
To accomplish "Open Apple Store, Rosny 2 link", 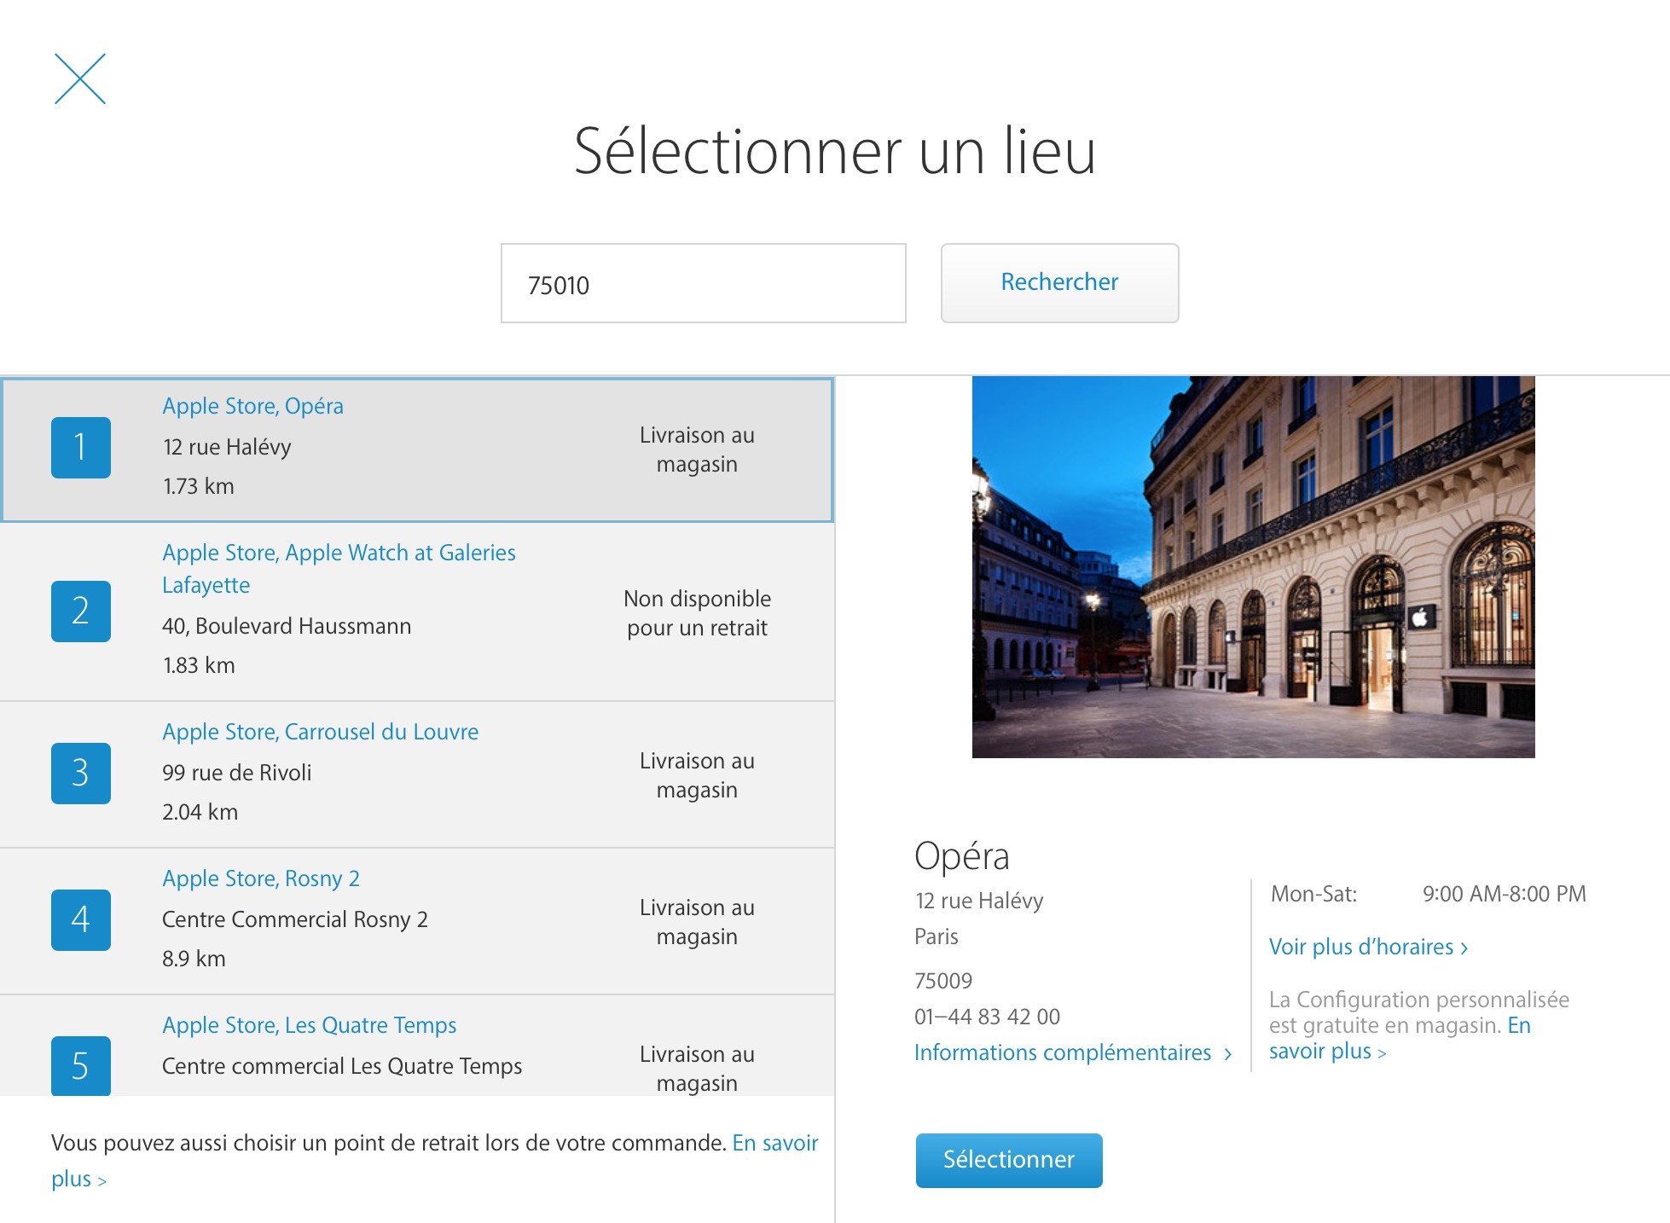I will pos(261,878).
